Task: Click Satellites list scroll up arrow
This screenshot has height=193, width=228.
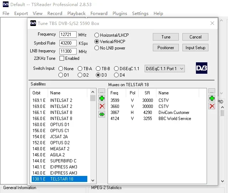Action: [93, 92]
